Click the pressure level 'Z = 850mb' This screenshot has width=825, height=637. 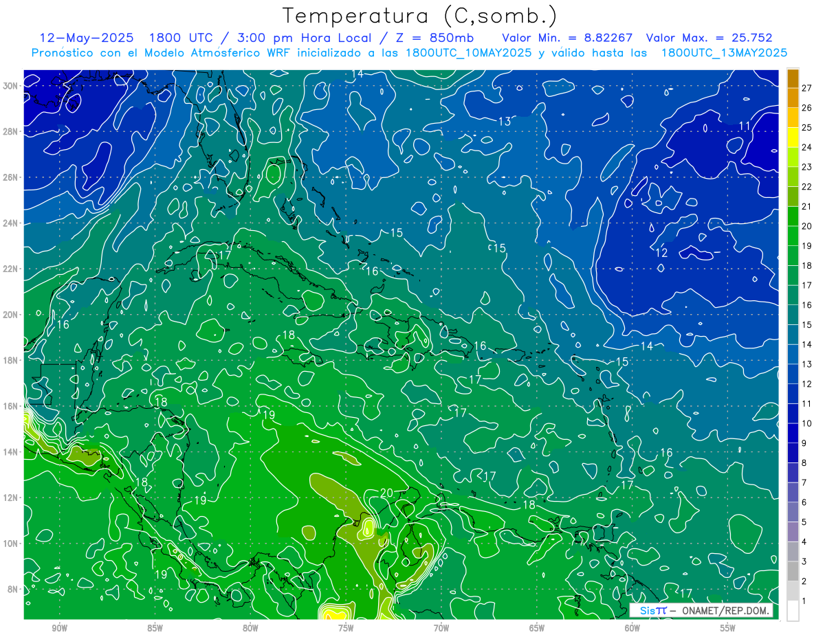[x=437, y=38]
